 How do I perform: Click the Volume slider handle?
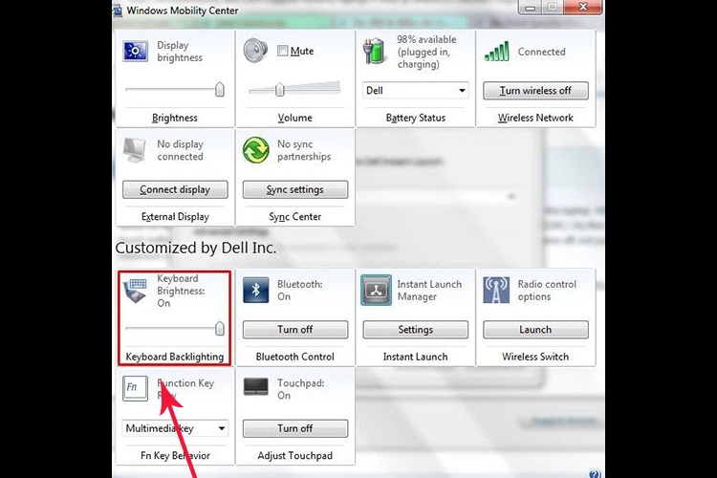280,89
